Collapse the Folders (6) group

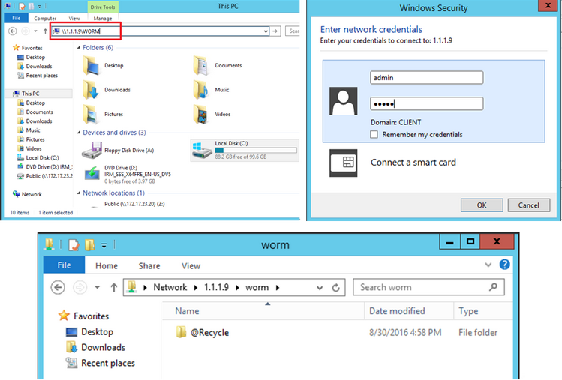(79, 48)
